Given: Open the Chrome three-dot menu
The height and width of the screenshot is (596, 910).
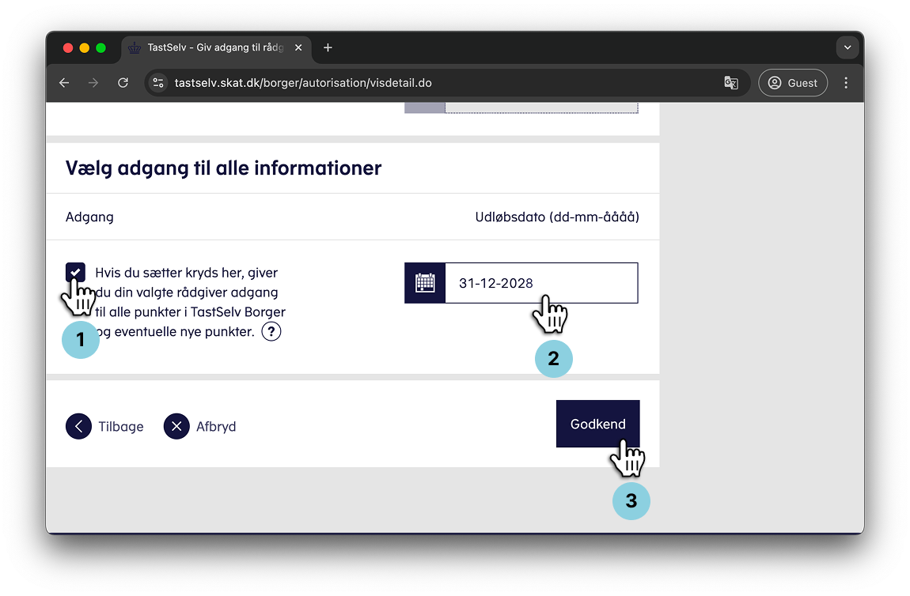Looking at the screenshot, I should [x=846, y=83].
